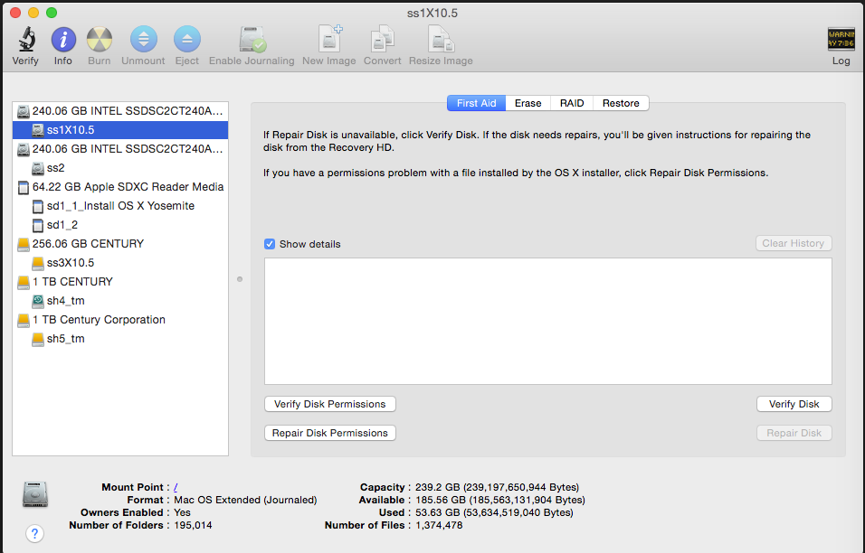The height and width of the screenshot is (553, 865).
Task: Select the ss3X10.5 volume in sidebar
Action: coord(71,263)
